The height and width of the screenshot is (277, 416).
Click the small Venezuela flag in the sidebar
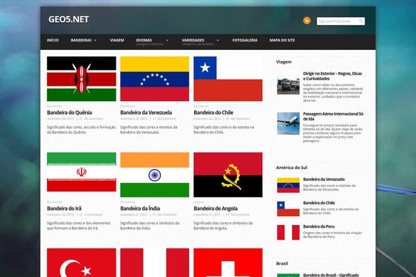(288, 185)
